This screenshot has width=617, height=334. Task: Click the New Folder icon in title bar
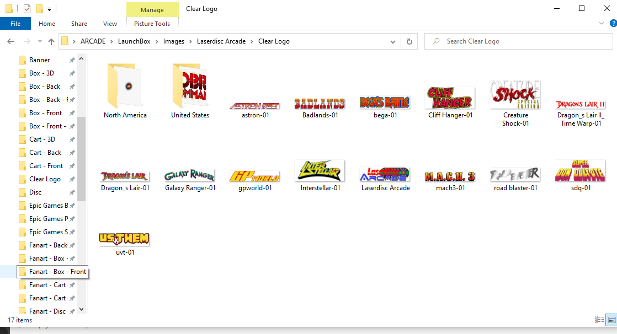(39, 9)
